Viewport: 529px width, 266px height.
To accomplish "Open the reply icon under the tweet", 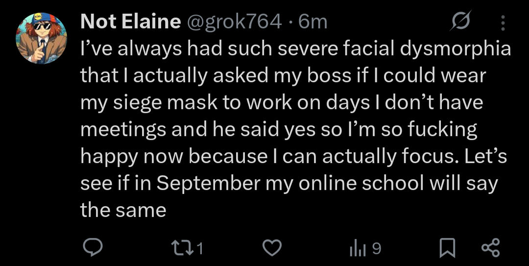I will [x=91, y=249].
